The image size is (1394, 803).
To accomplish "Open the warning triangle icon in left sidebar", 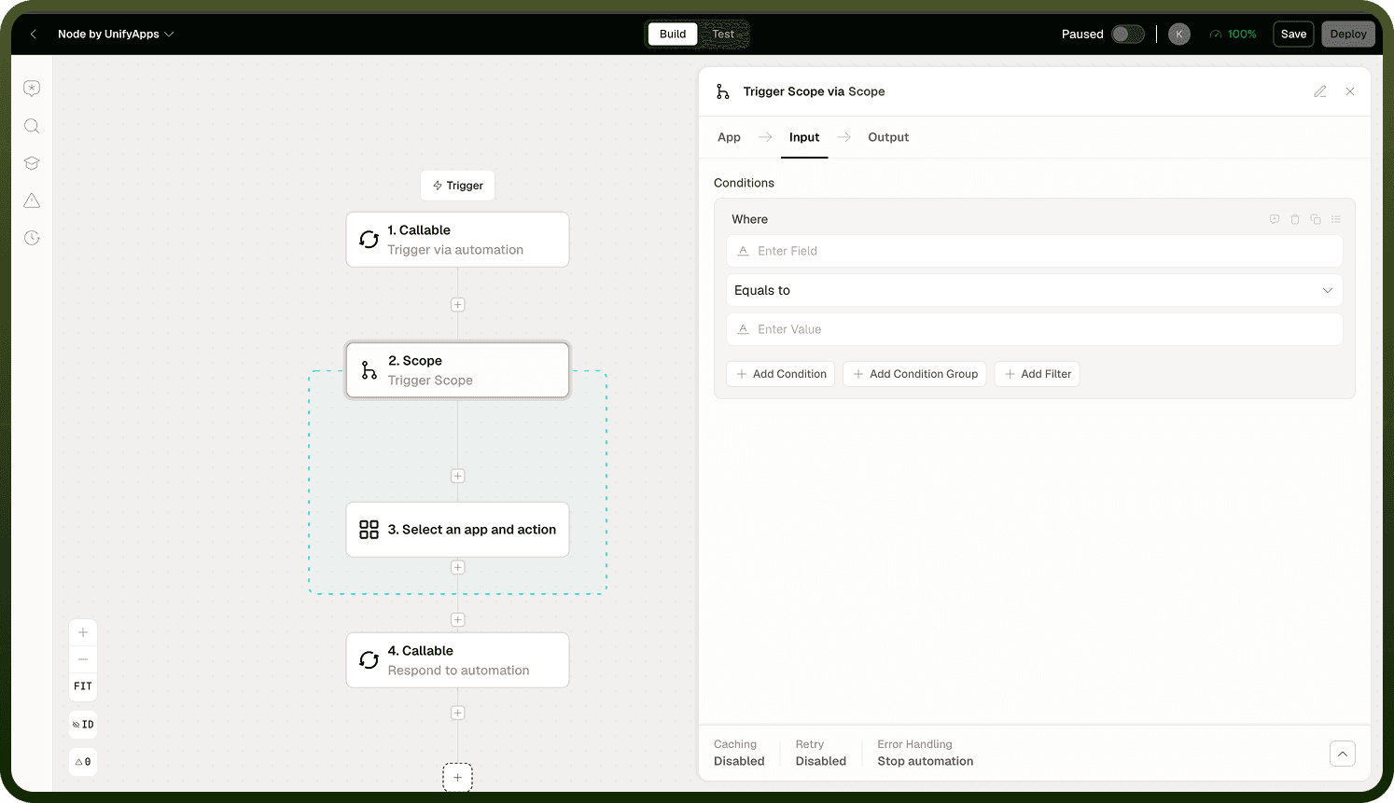I will pyautogui.click(x=32, y=201).
